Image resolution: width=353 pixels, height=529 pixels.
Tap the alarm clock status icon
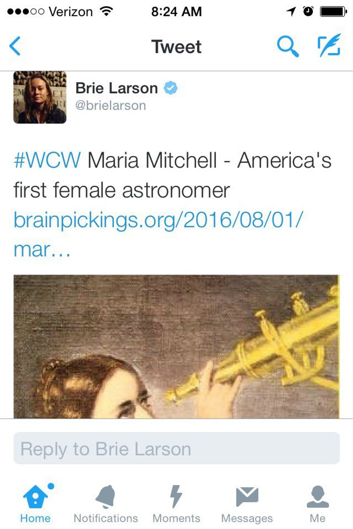coord(308,11)
